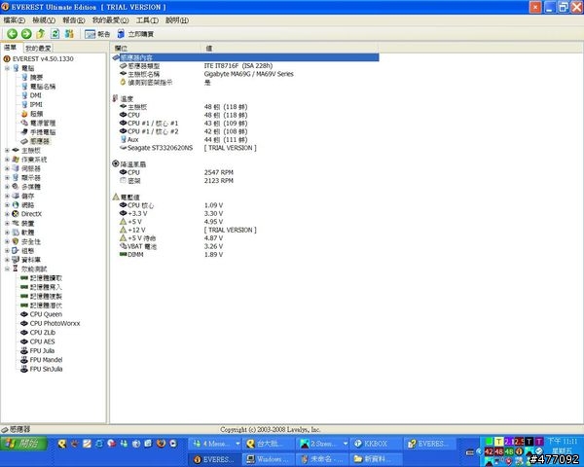Select the 伺服器 server tree item
Viewport: 584px width, 467px height.
26,168
